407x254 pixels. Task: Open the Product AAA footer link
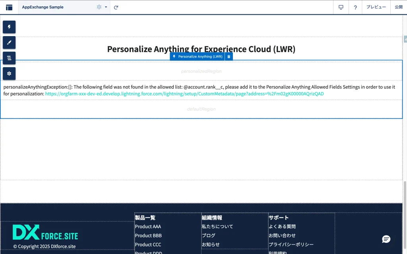coord(148,227)
